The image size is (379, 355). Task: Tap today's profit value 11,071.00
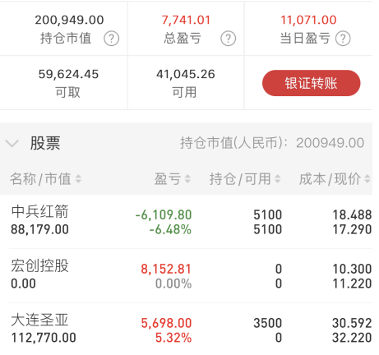pyautogui.click(x=308, y=20)
